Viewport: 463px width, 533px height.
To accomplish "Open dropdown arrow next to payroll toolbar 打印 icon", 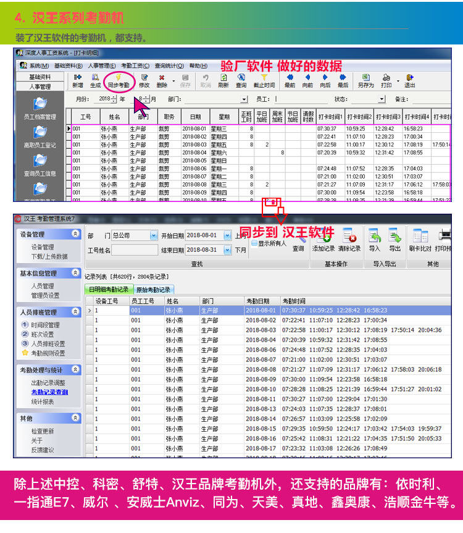I will pyautogui.click(x=398, y=82).
